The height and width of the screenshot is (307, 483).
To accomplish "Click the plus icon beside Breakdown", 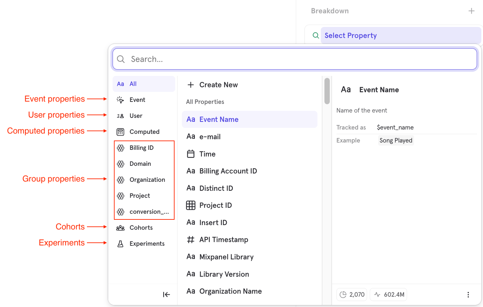I will [x=471, y=11].
